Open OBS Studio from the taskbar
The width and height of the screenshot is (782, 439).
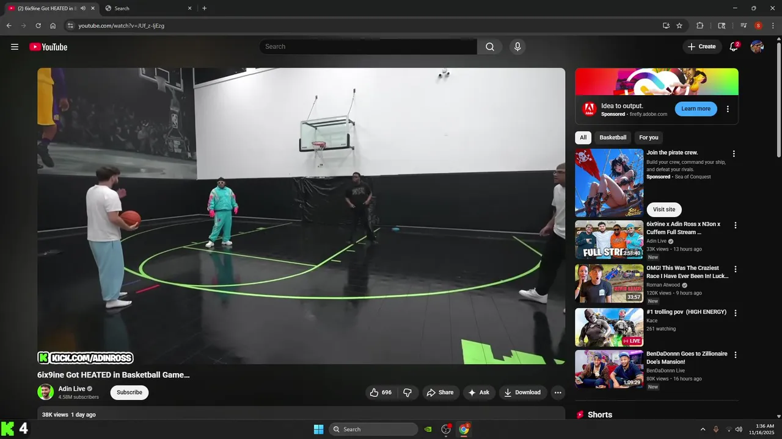pos(446,429)
